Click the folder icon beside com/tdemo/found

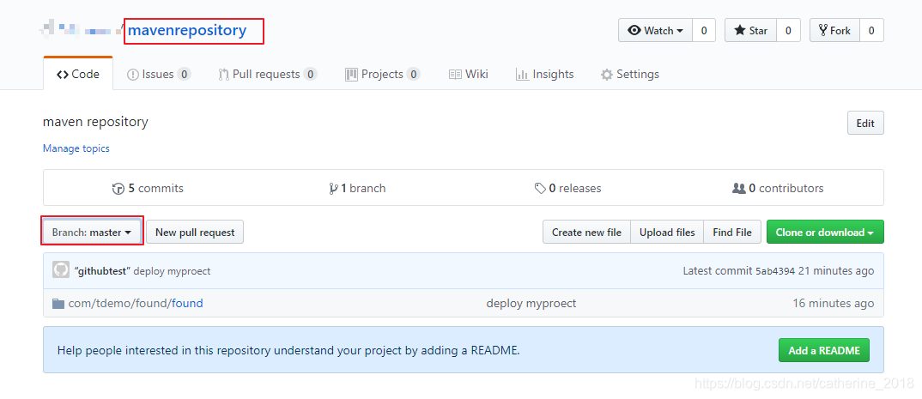58,303
